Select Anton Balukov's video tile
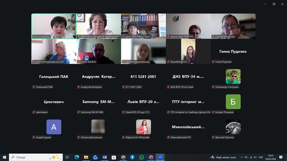Image resolution: width=287 pixels, height=161 pixels. (99, 51)
